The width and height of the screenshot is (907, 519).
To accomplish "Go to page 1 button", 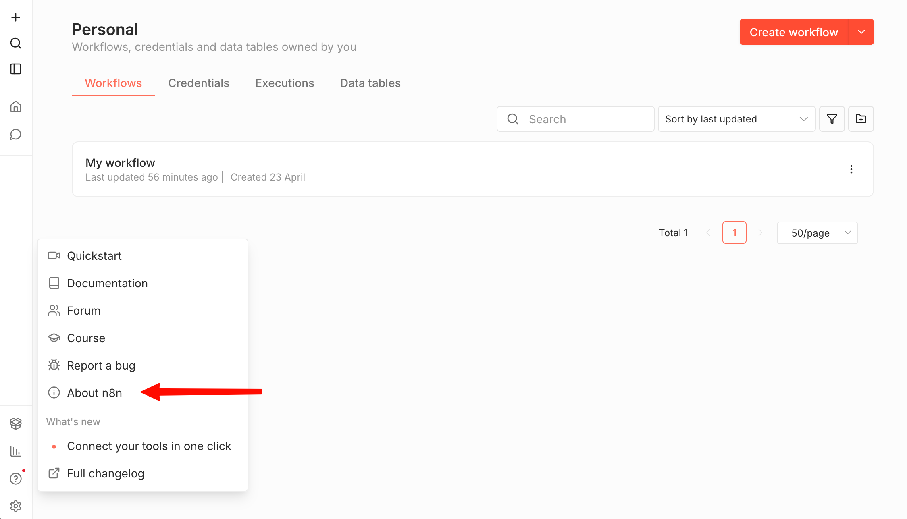I will [734, 233].
